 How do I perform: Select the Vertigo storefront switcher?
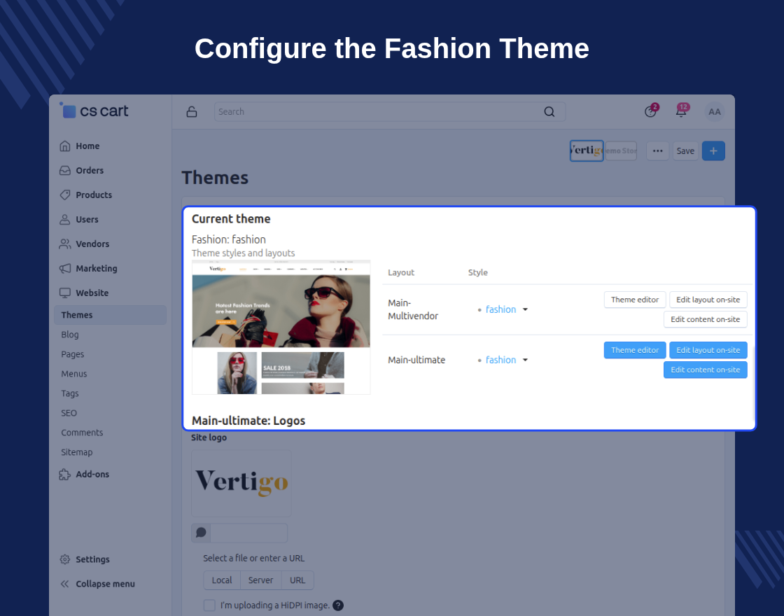587,150
